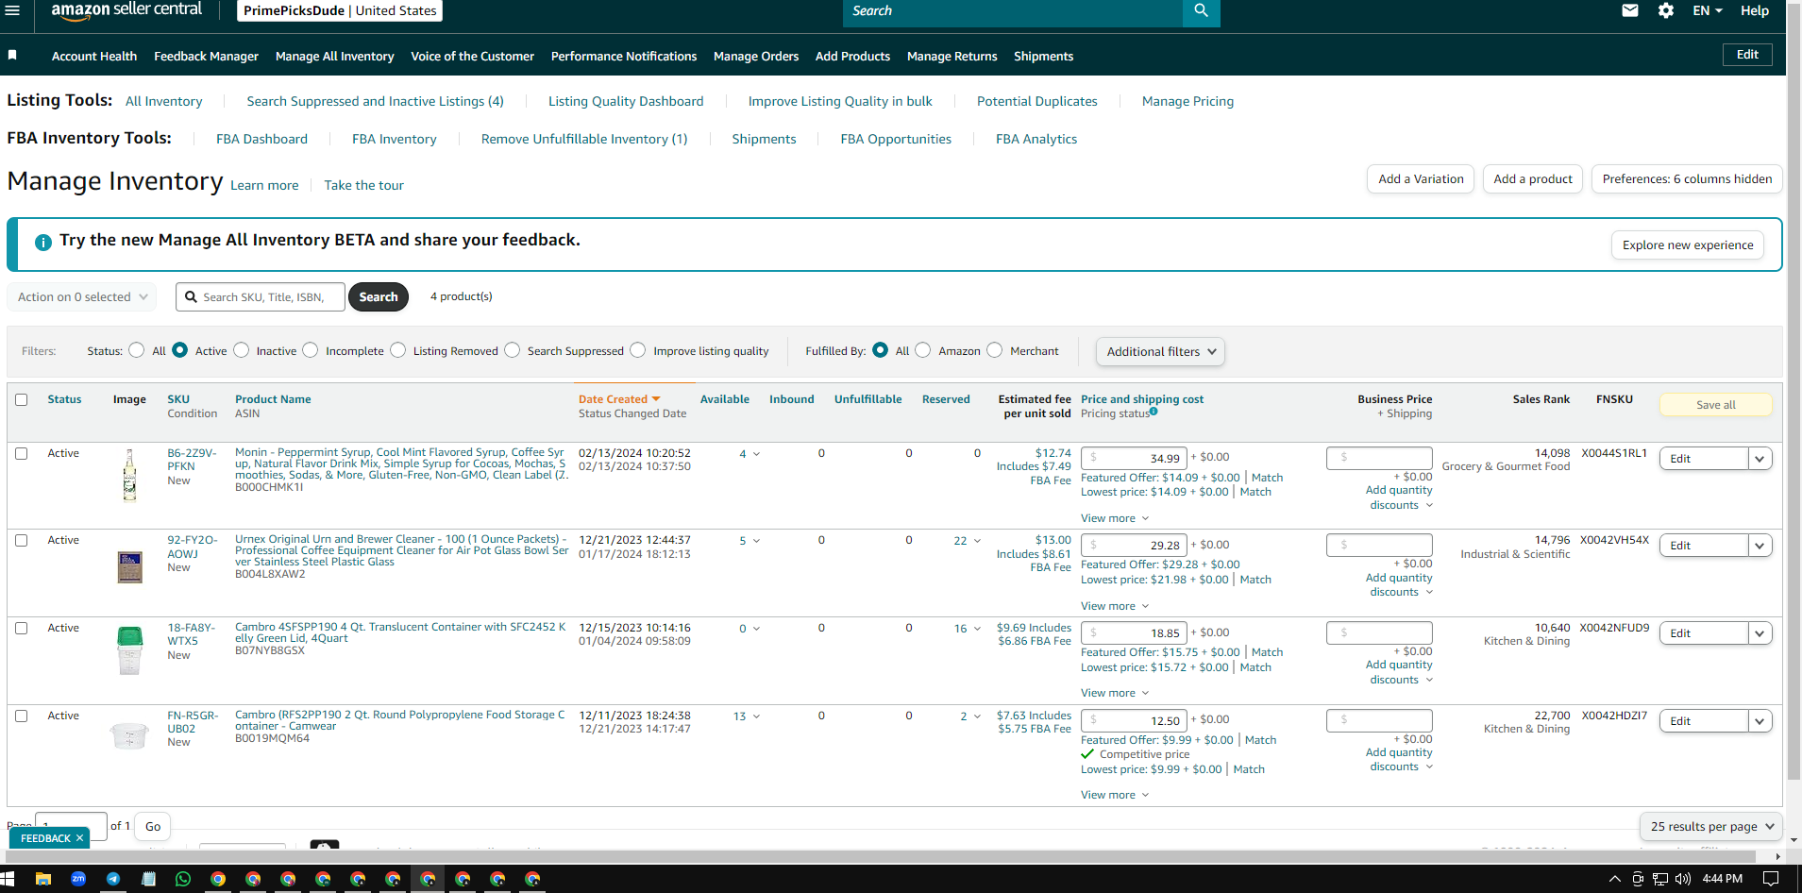The image size is (1802, 893).
Task: Select checkbox for Cambro 2 Qt. container row
Action: pos(22,716)
